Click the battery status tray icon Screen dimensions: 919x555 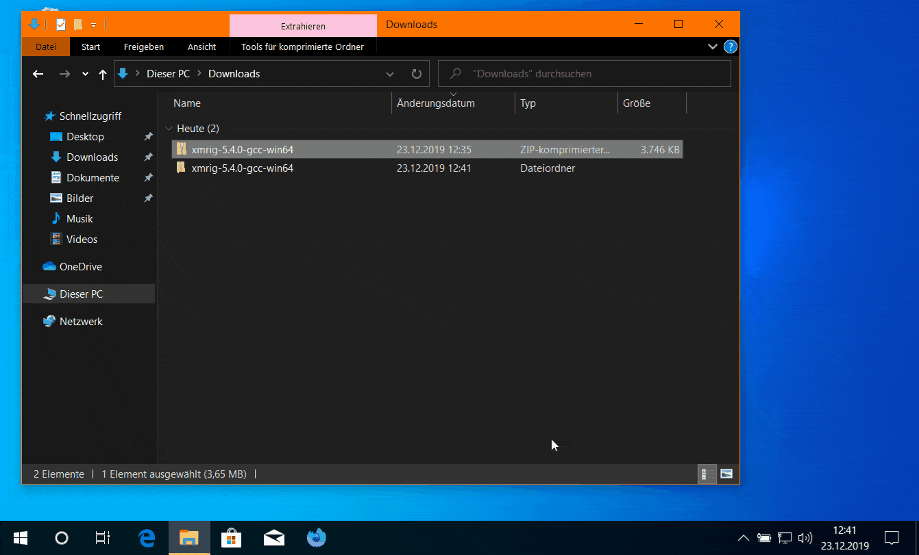764,538
